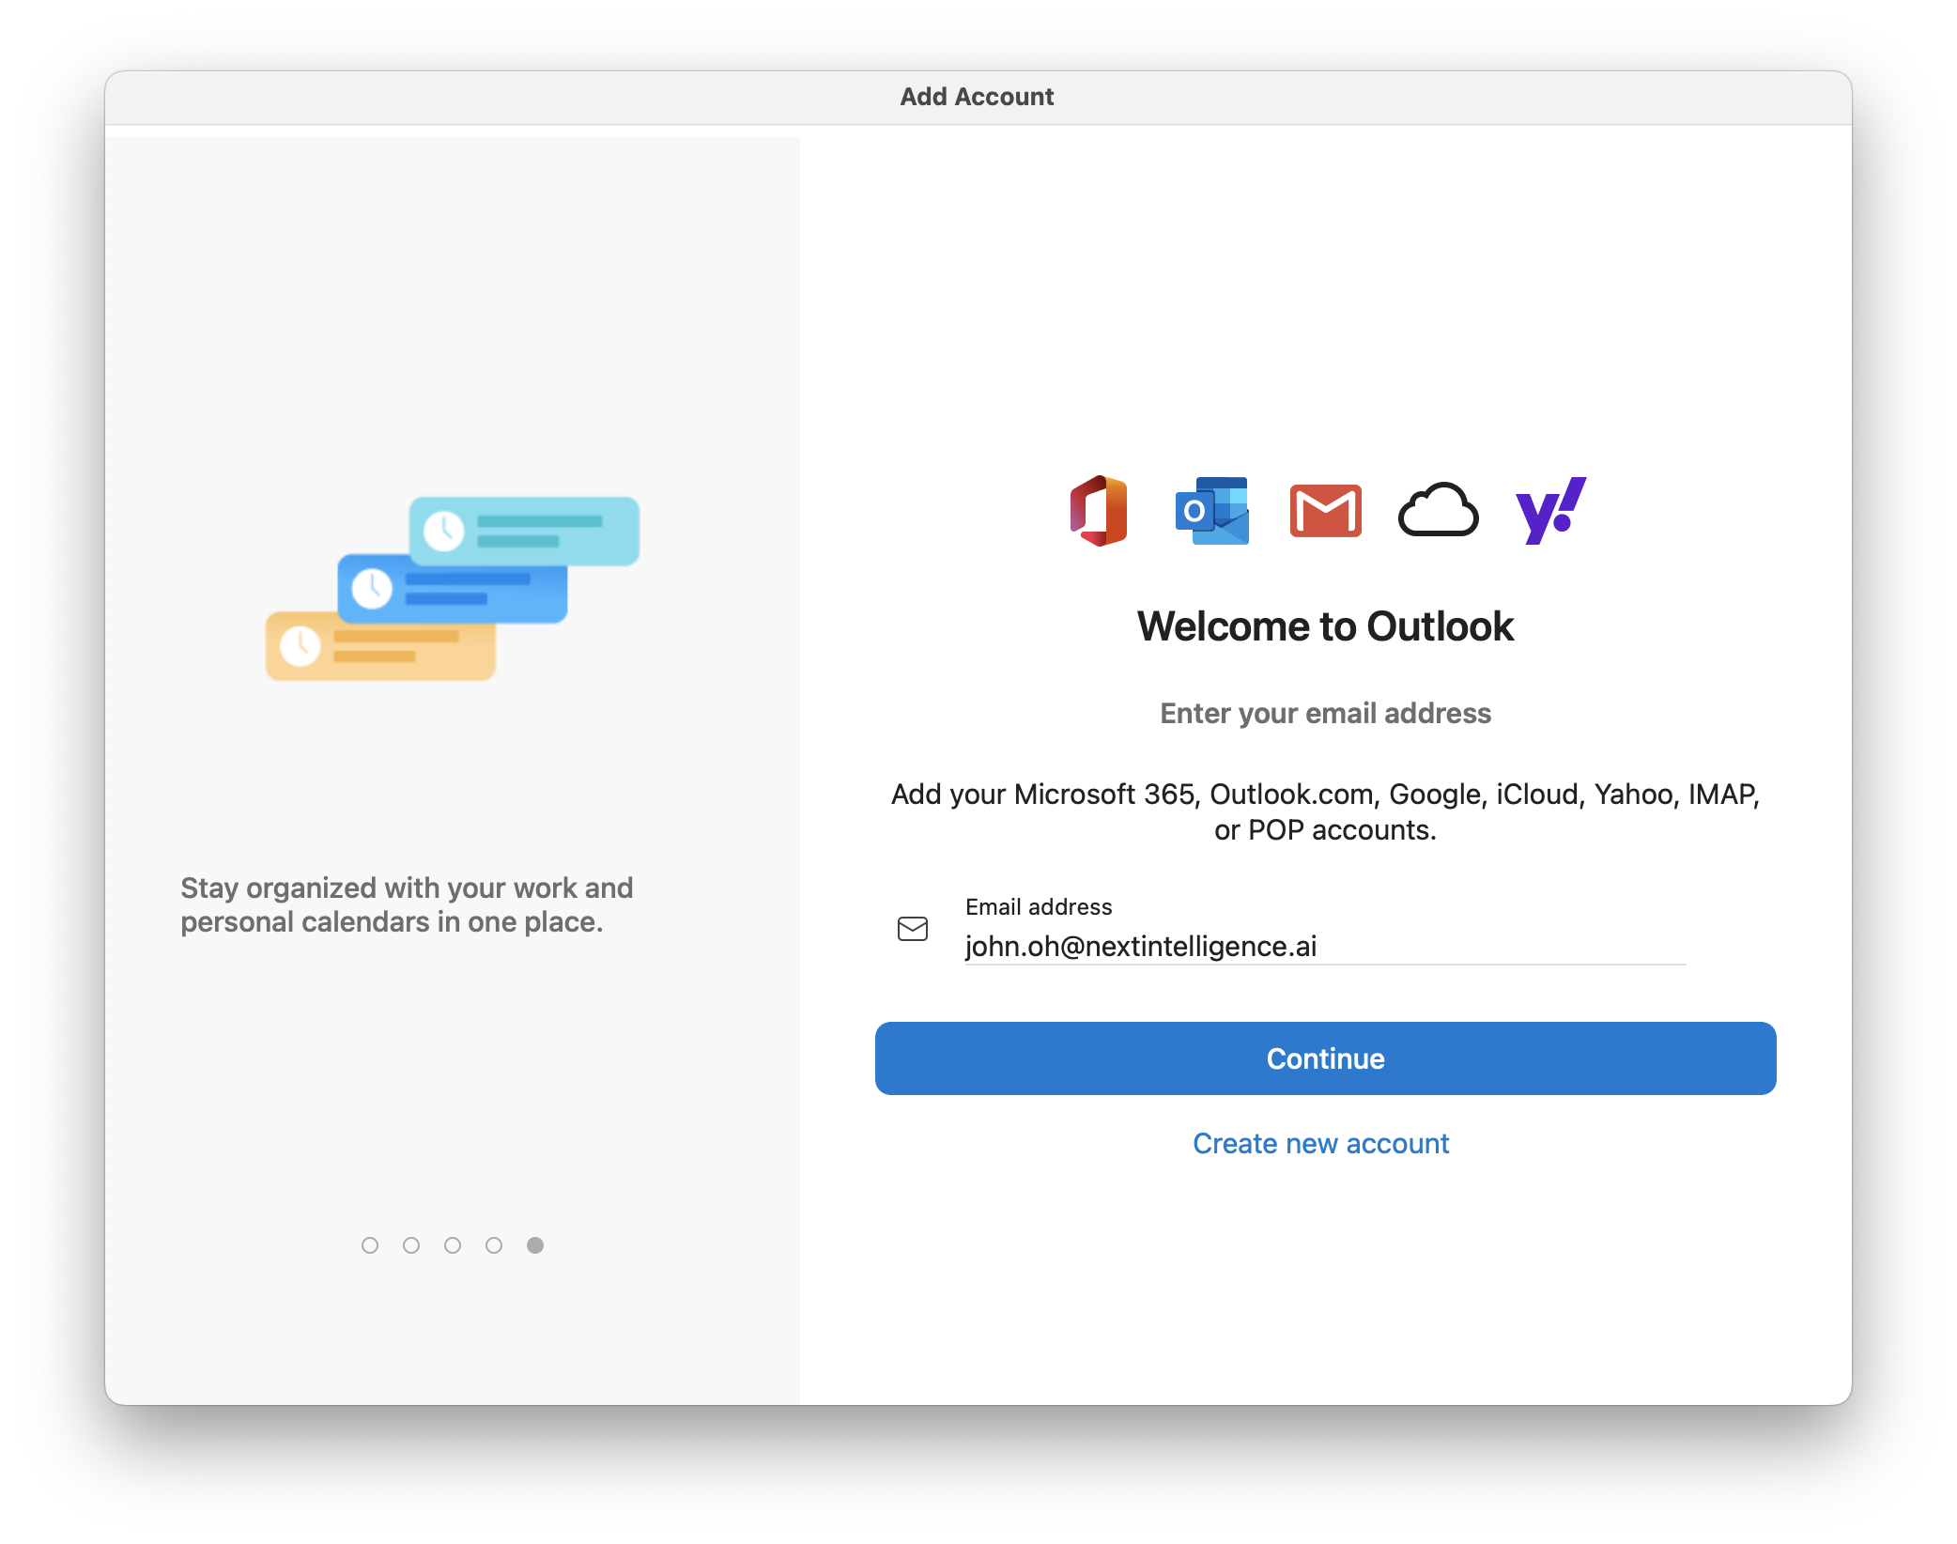Viewport: 1957px width, 1544px height.
Task: Click the calendar cards illustration
Action: pos(453,589)
